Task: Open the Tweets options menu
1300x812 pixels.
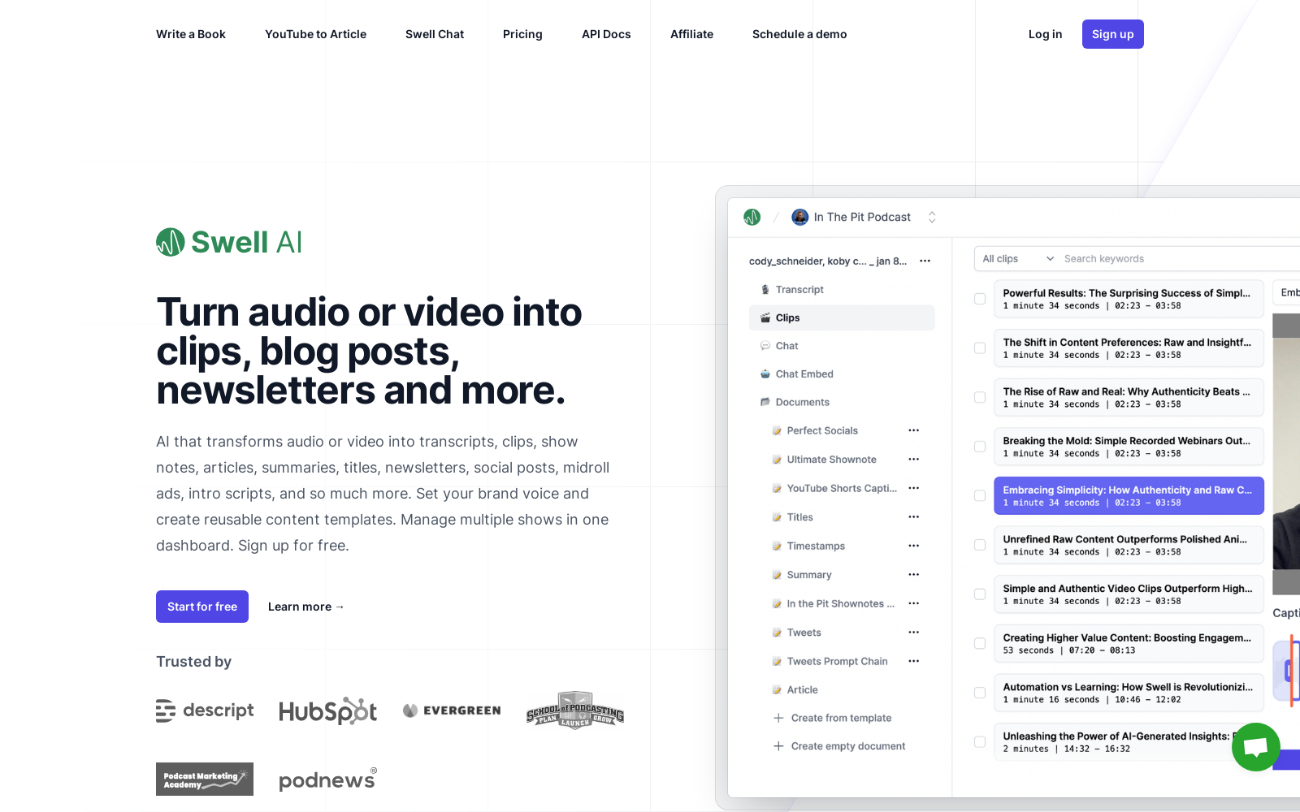Action: pyautogui.click(x=914, y=633)
